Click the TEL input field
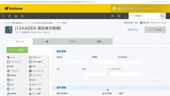Viewport: 170px width, 96px height. pyautogui.click(x=68, y=74)
